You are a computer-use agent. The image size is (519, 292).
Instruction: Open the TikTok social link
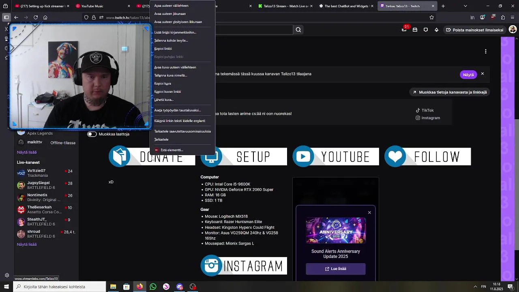[x=425, y=110]
